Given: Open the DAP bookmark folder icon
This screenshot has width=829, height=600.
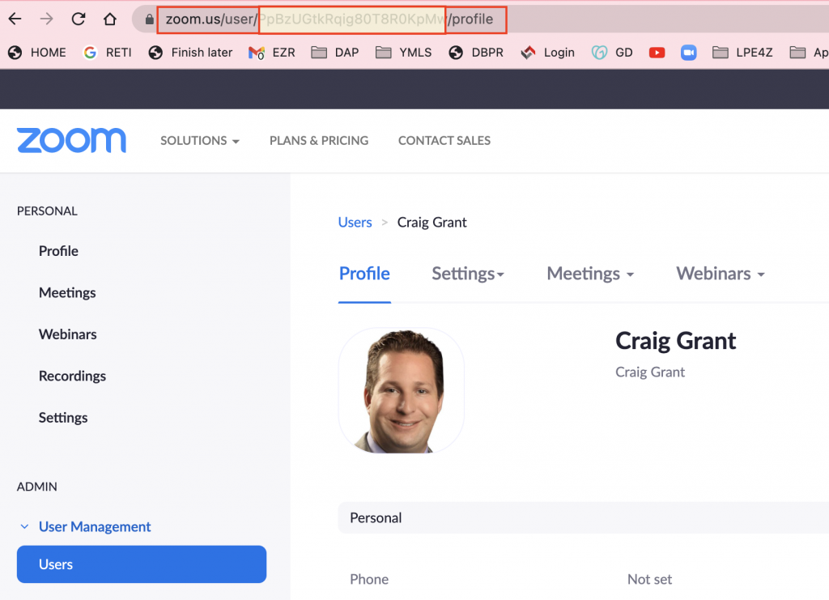Looking at the screenshot, I should 319,53.
